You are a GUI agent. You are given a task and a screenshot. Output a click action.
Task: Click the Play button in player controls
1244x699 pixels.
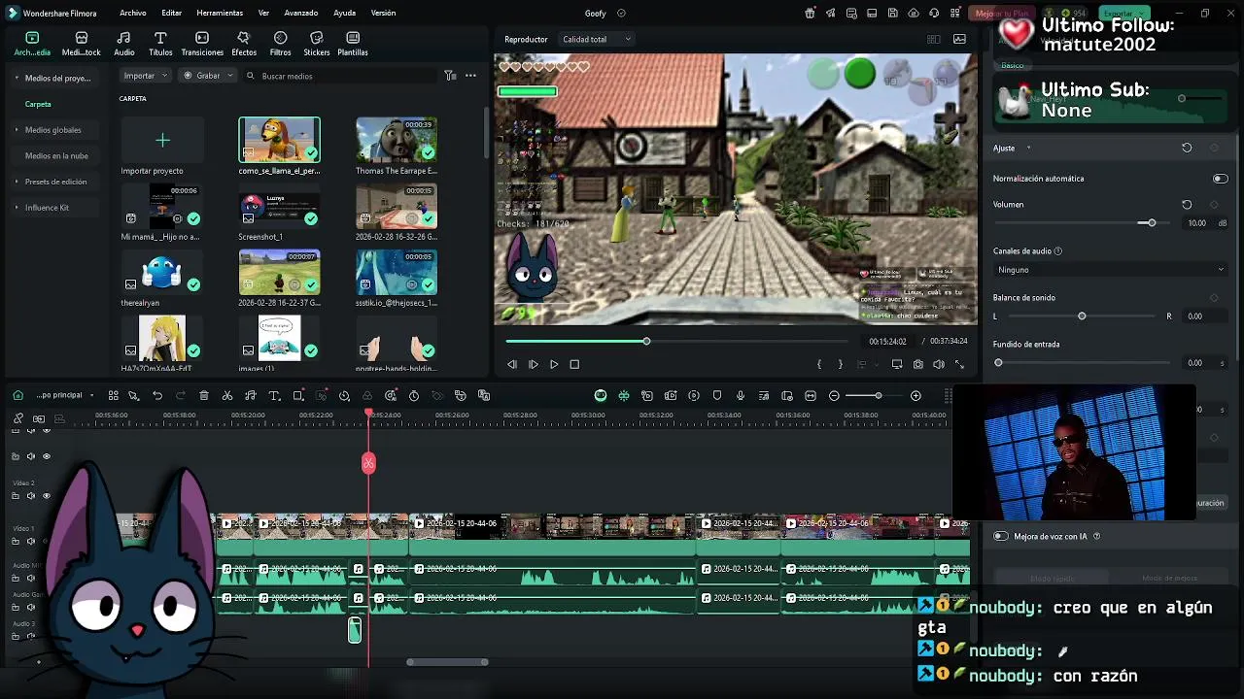click(554, 364)
